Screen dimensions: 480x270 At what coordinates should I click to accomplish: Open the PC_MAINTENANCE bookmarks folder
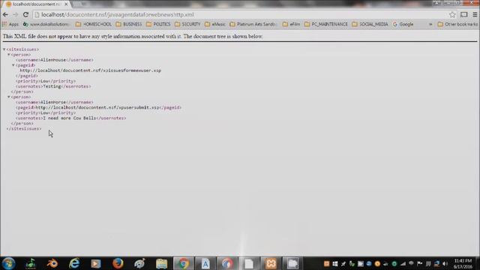click(326, 24)
